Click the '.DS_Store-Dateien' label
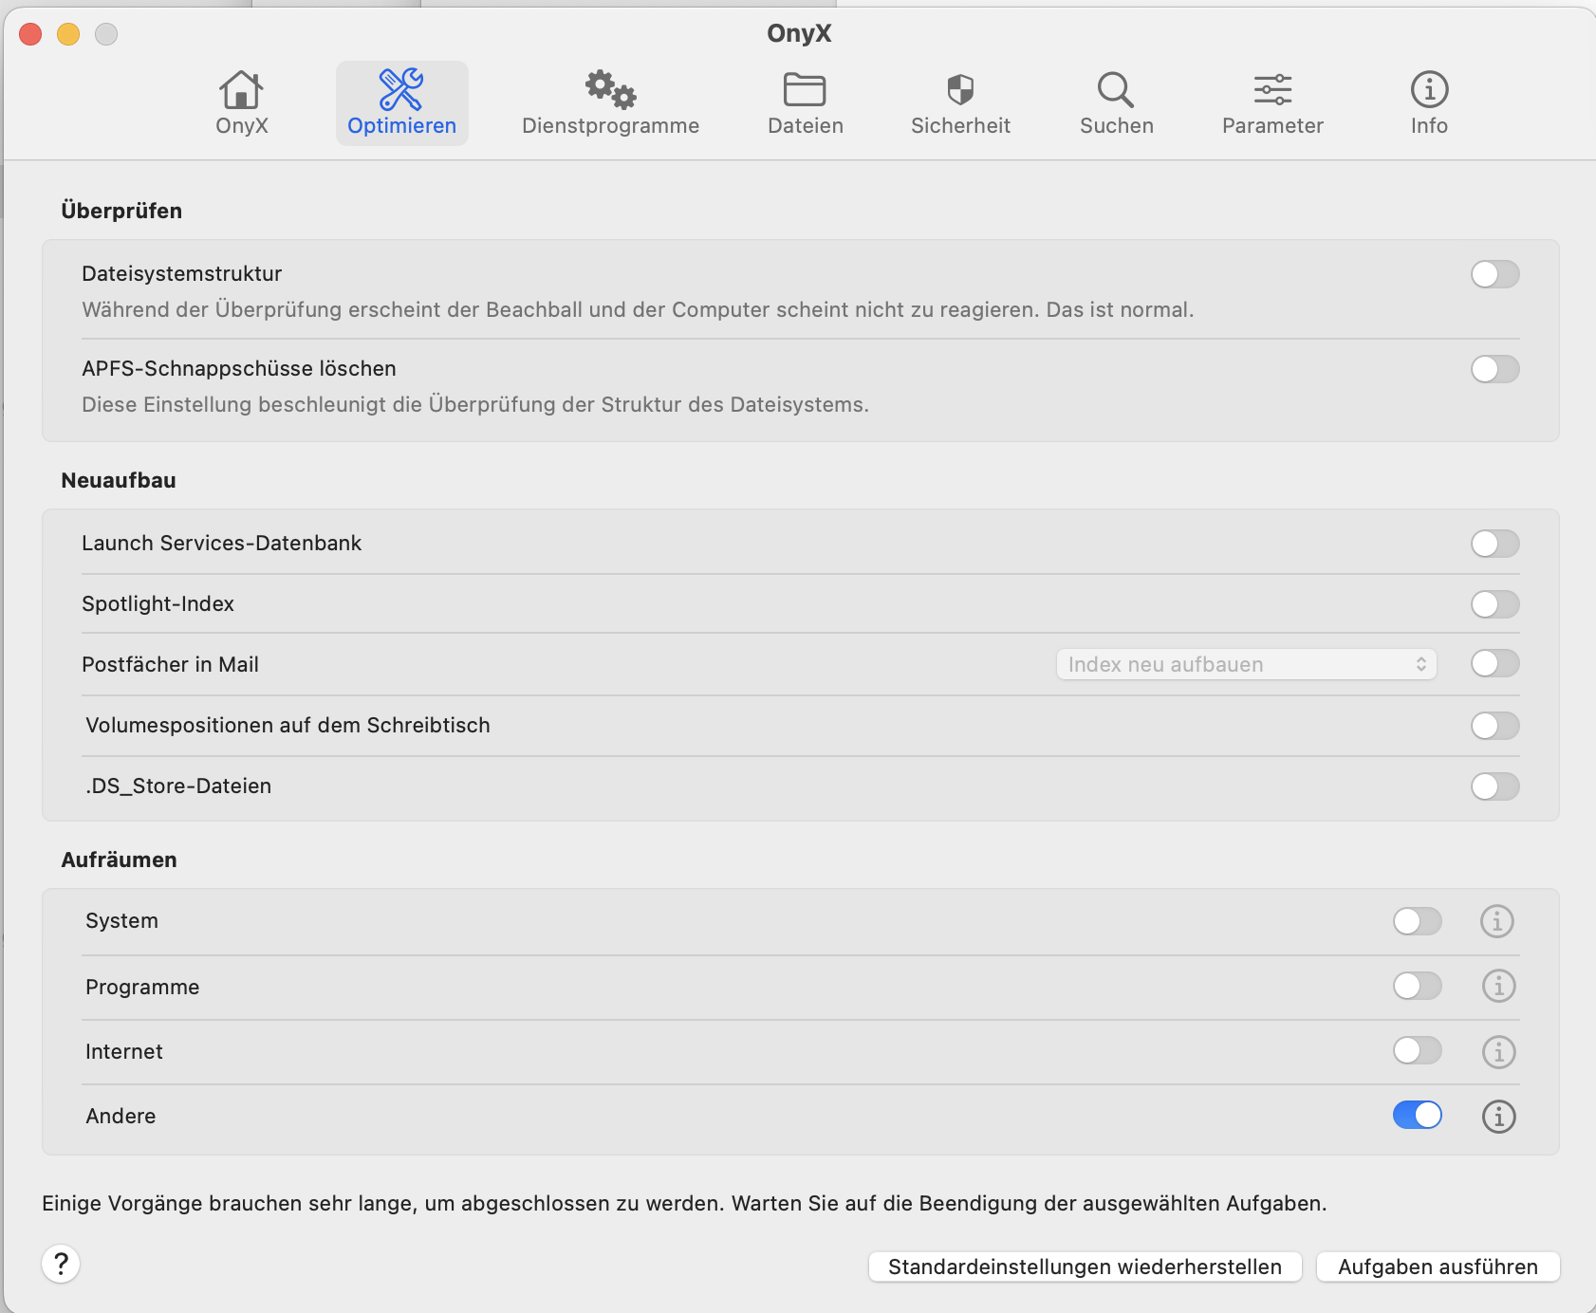This screenshot has width=1596, height=1313. point(178,786)
